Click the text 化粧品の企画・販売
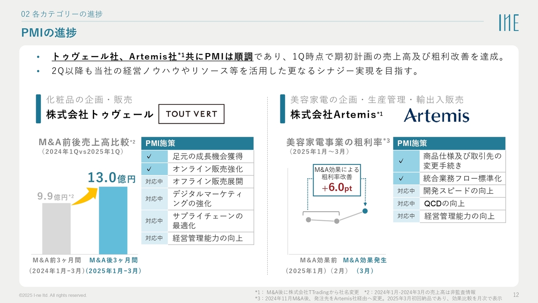538x303 pixels. [x=89, y=100]
